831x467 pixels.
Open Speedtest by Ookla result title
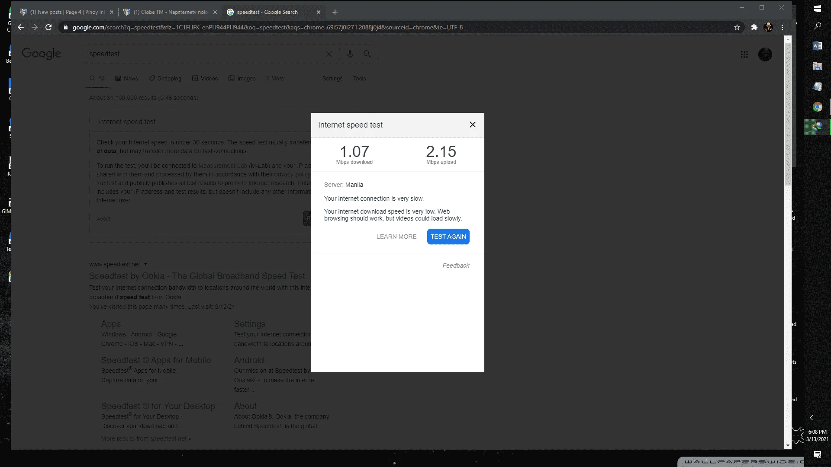coord(197,276)
